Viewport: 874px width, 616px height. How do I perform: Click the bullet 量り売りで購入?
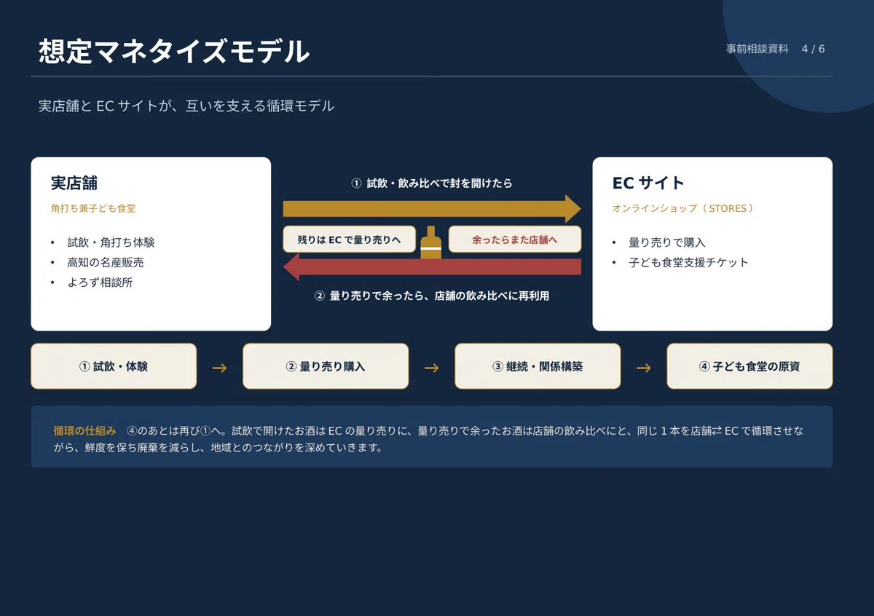coord(667,242)
